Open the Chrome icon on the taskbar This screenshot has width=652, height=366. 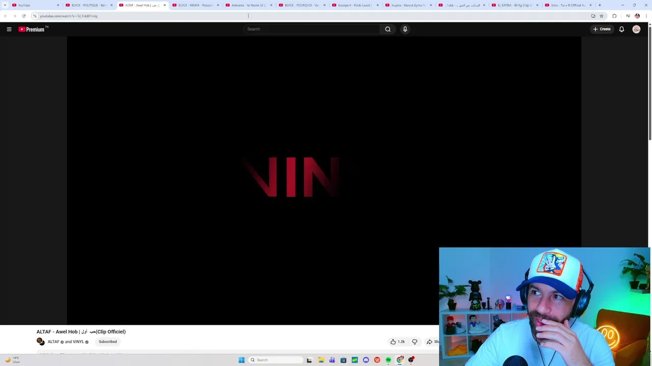(x=400, y=360)
